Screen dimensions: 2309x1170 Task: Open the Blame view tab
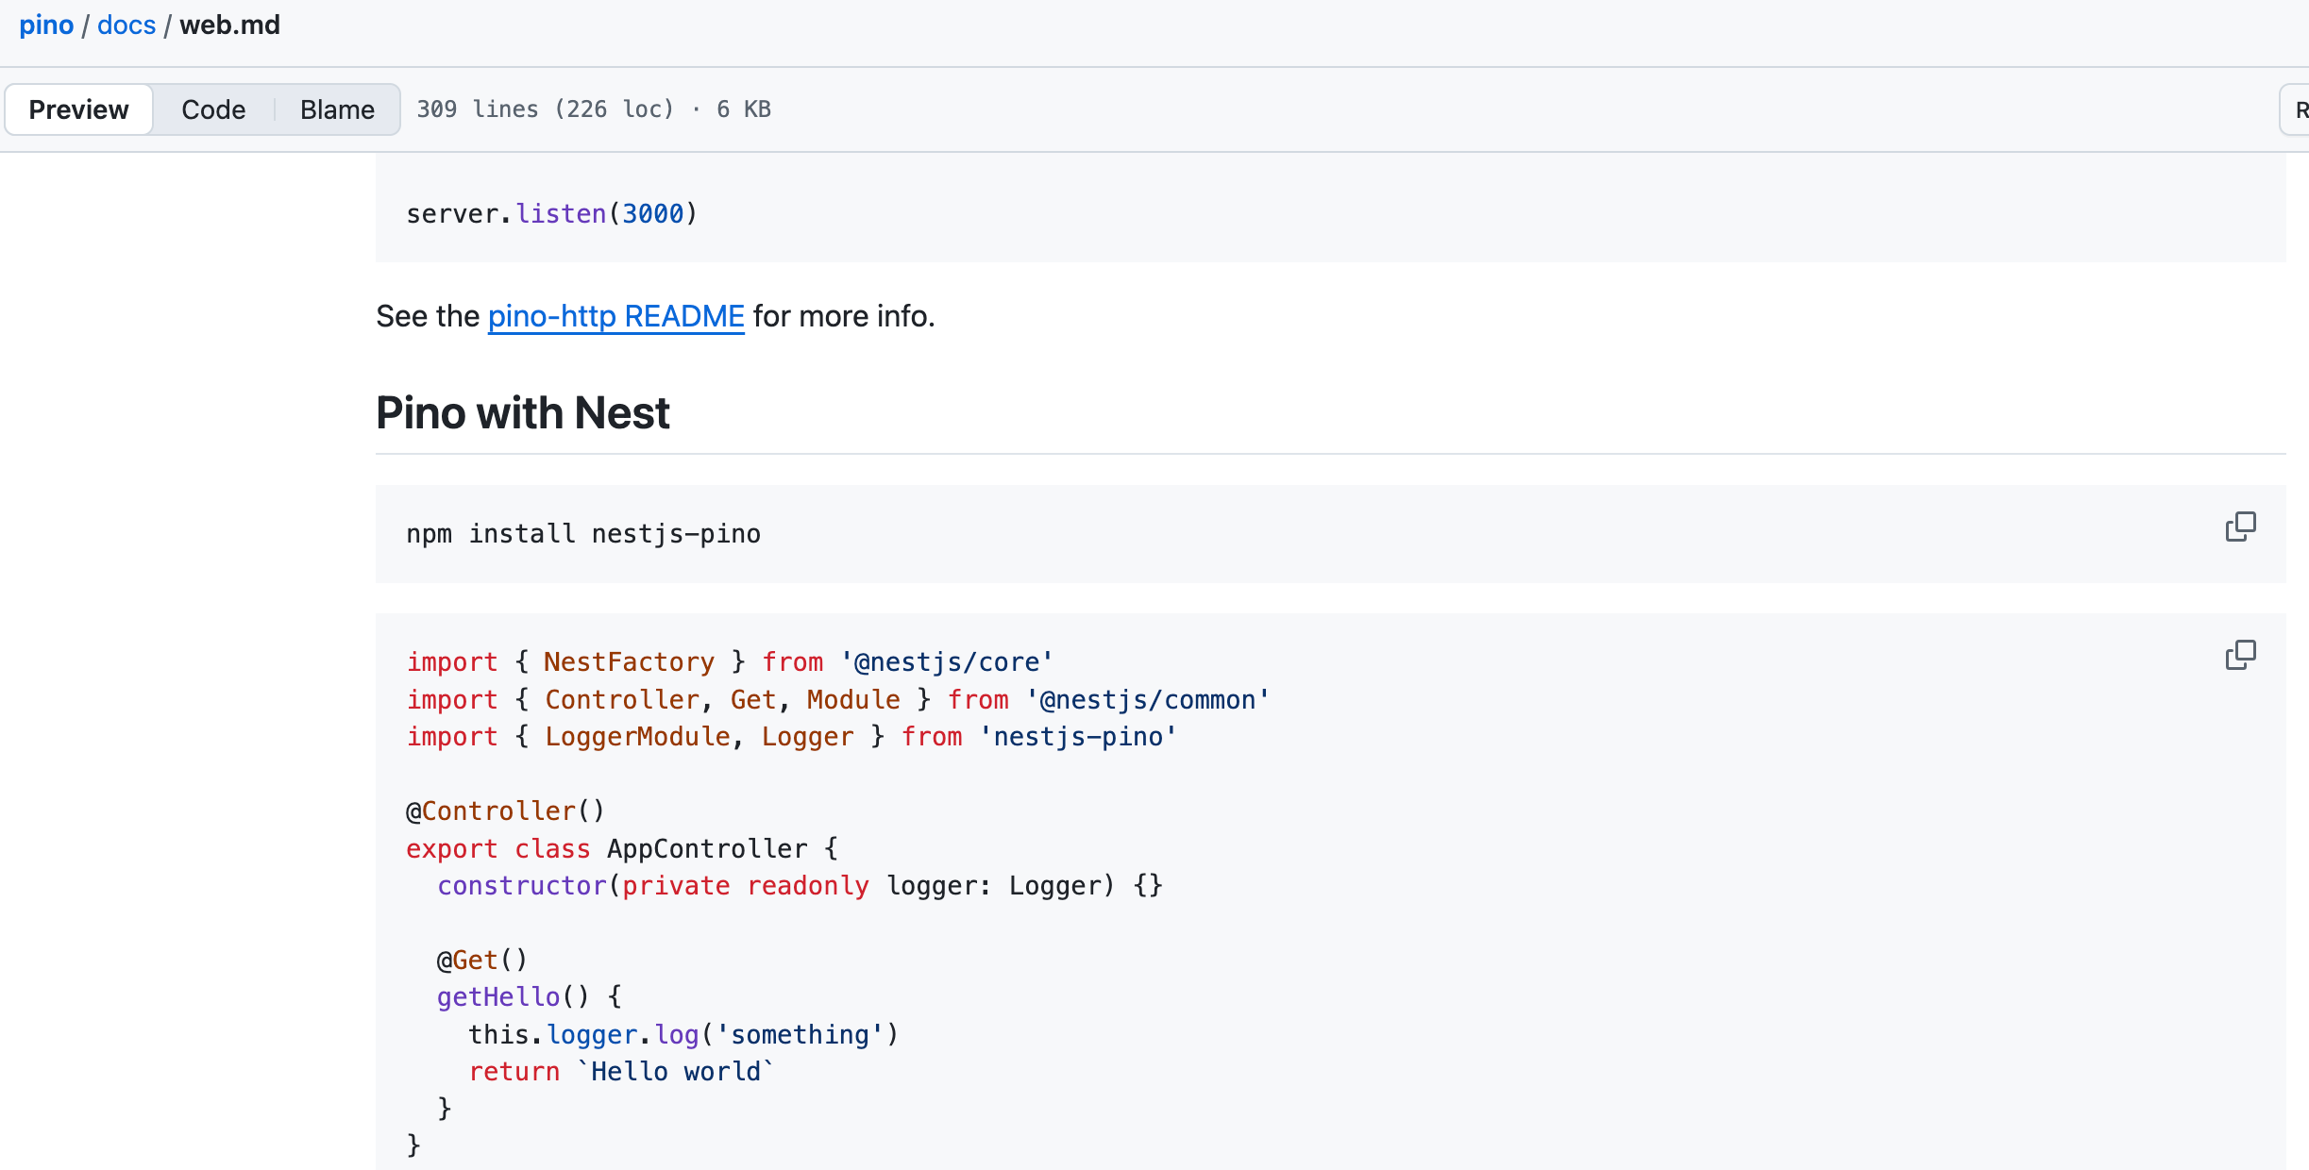337,109
